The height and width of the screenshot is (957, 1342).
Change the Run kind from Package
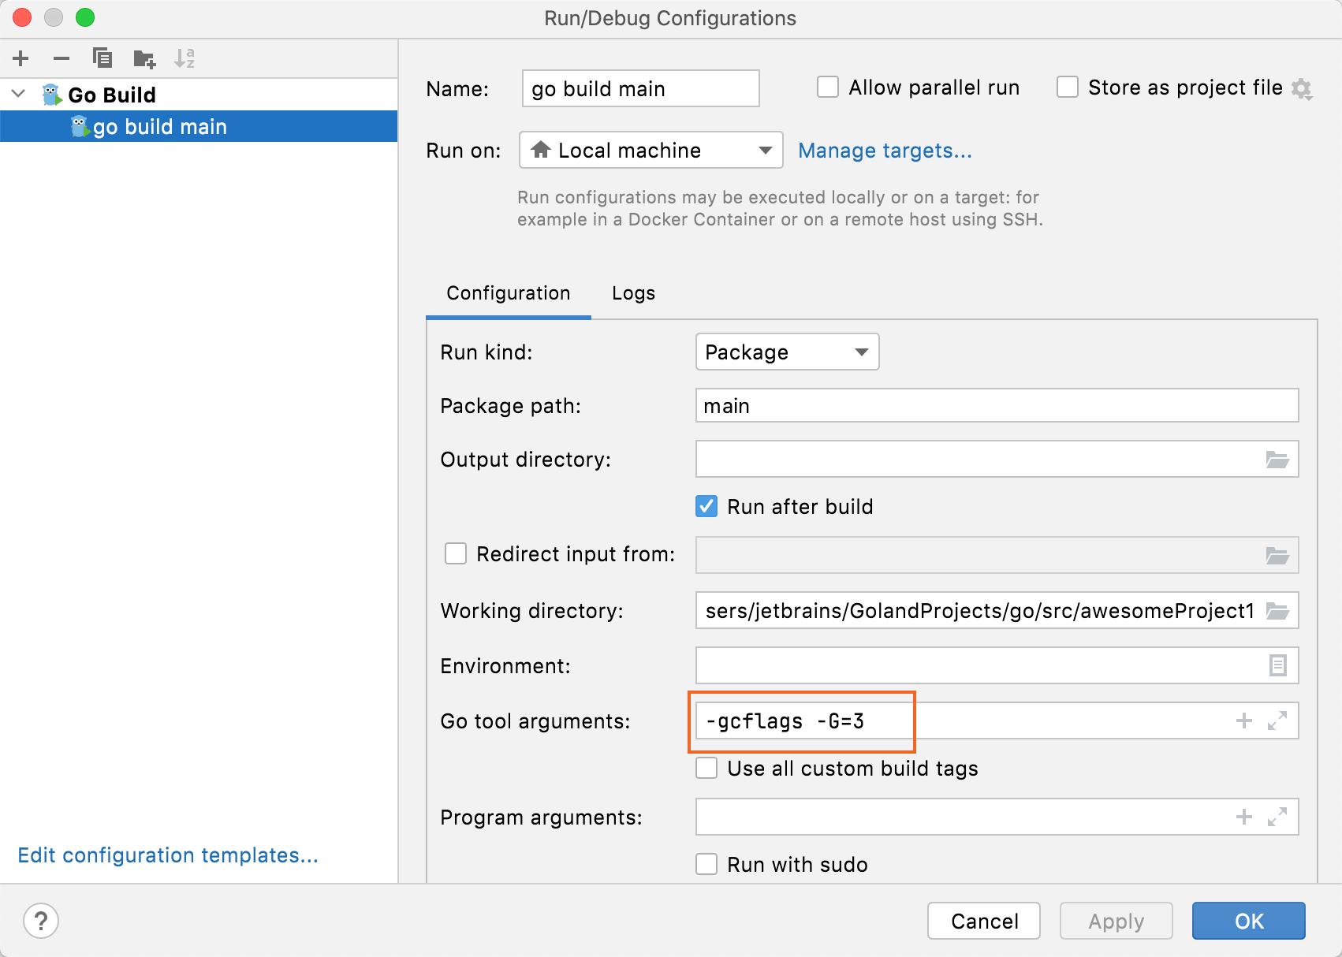[x=786, y=352]
